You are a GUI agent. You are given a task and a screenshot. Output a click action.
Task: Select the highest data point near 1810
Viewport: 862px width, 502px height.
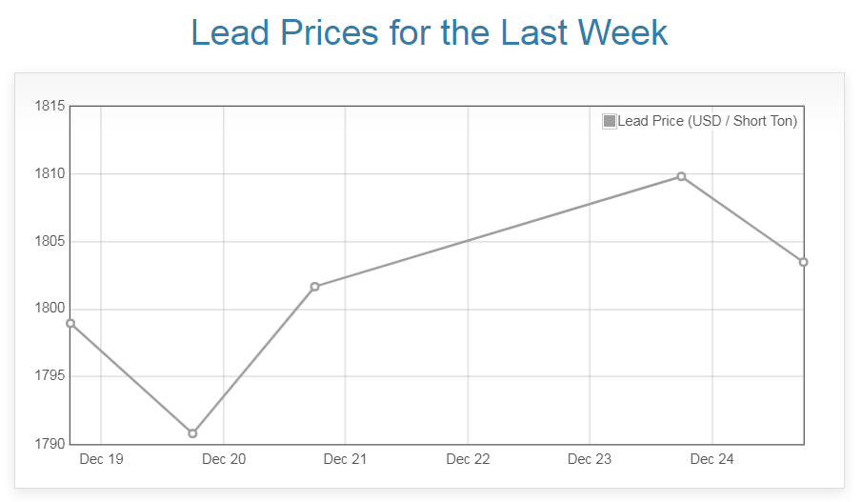coord(681,176)
